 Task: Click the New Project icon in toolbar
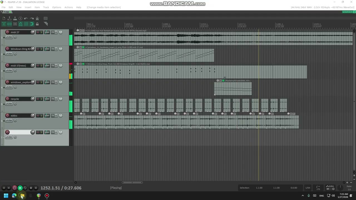click(4, 19)
